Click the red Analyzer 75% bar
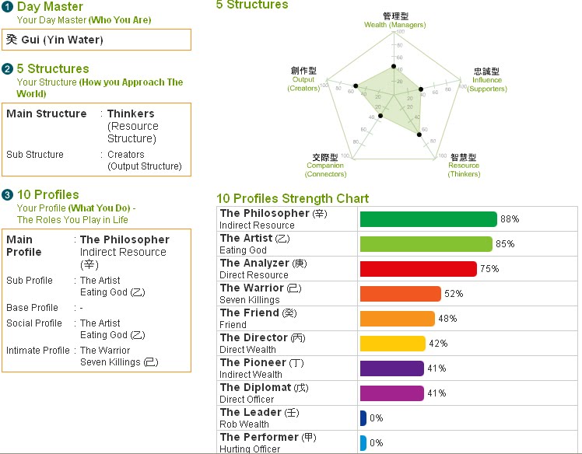This screenshot has height=454, width=582. (419, 268)
